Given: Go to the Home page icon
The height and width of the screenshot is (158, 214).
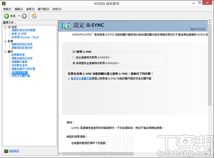Looking at the screenshot, I should (34, 16).
